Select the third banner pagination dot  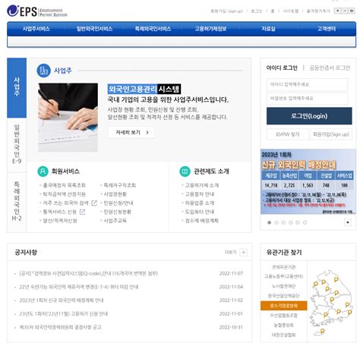[283, 222]
